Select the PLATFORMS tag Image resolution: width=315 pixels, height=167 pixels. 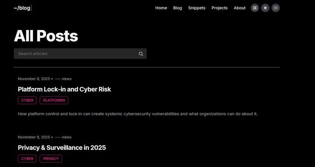pos(54,100)
